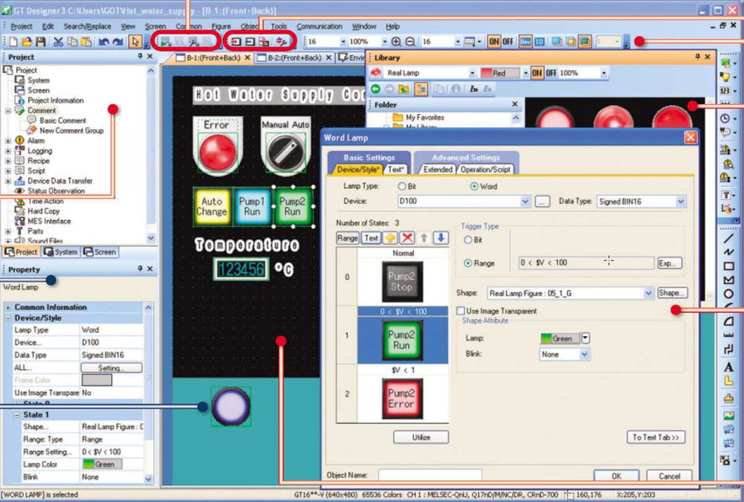Image resolution: width=744 pixels, height=502 pixels.
Task: Click OK in Word Lamp dialog
Action: tap(616, 476)
